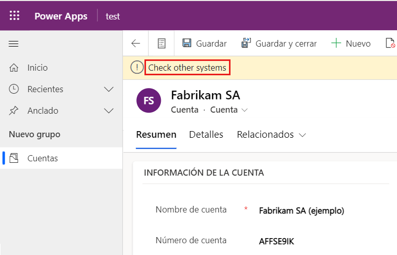
Task: Click the green plus Nuevo icon
Action: tap(336, 44)
